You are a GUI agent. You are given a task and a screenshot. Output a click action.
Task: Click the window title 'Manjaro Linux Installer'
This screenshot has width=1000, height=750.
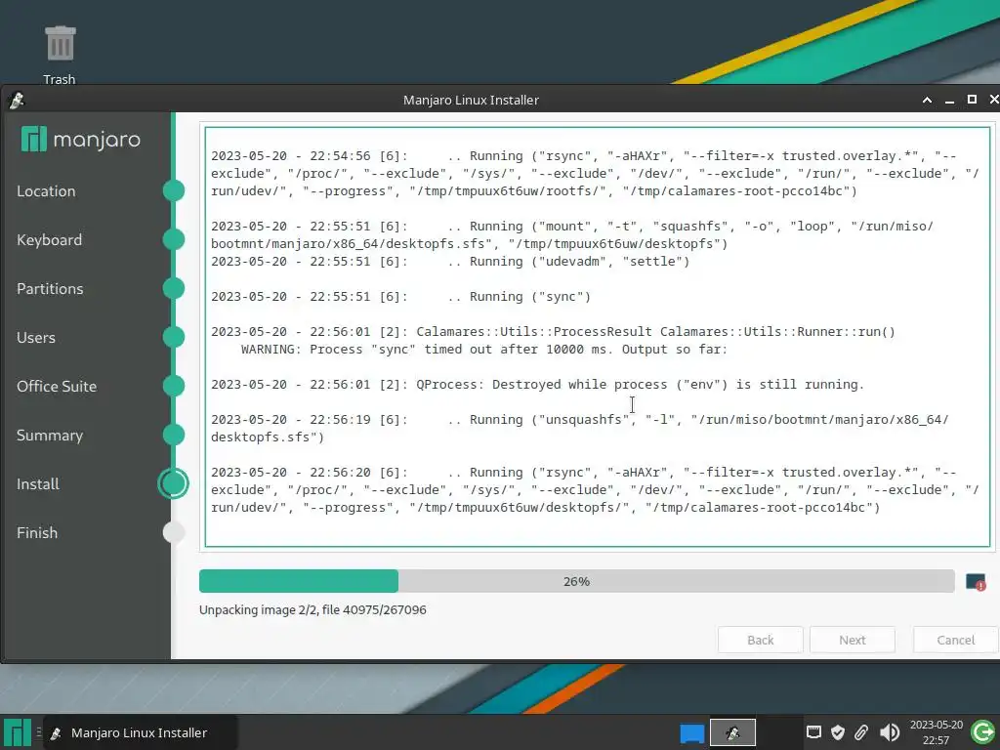click(471, 101)
